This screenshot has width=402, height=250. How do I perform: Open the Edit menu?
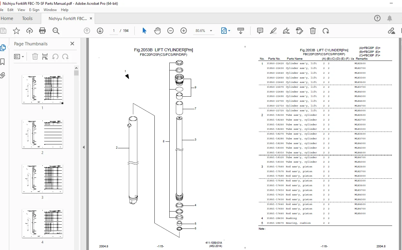10,10
